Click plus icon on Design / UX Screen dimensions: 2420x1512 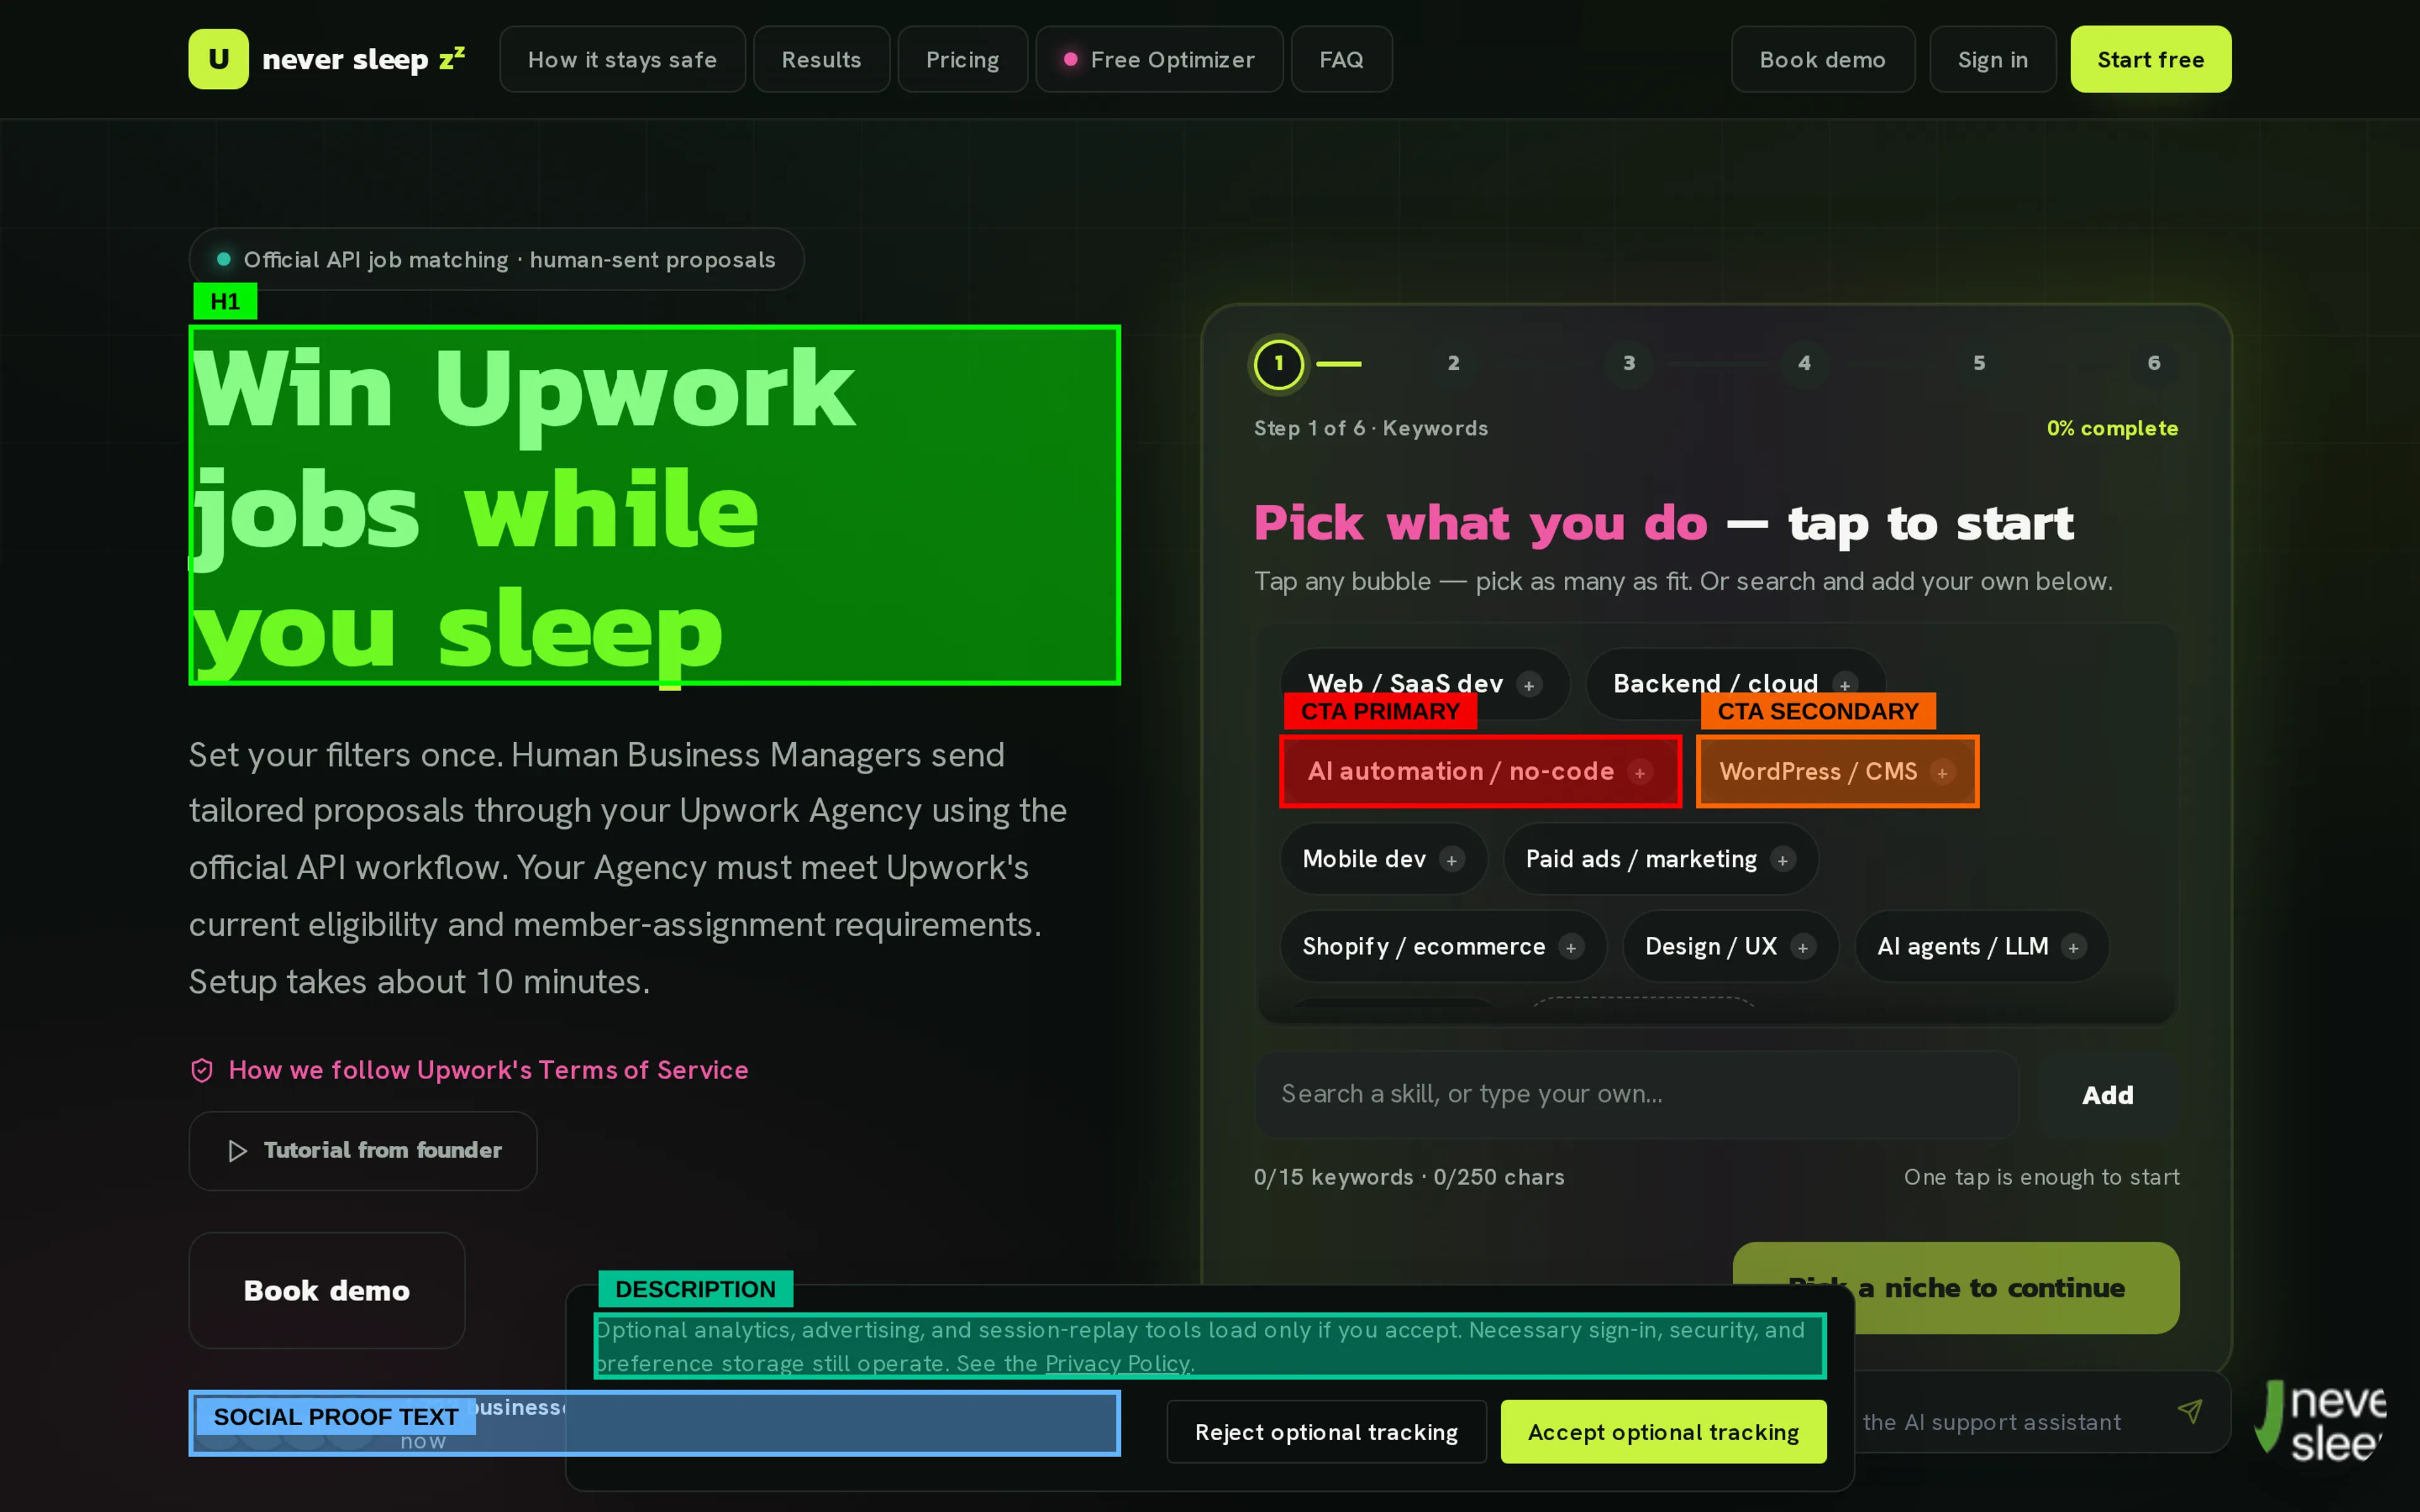(1802, 947)
